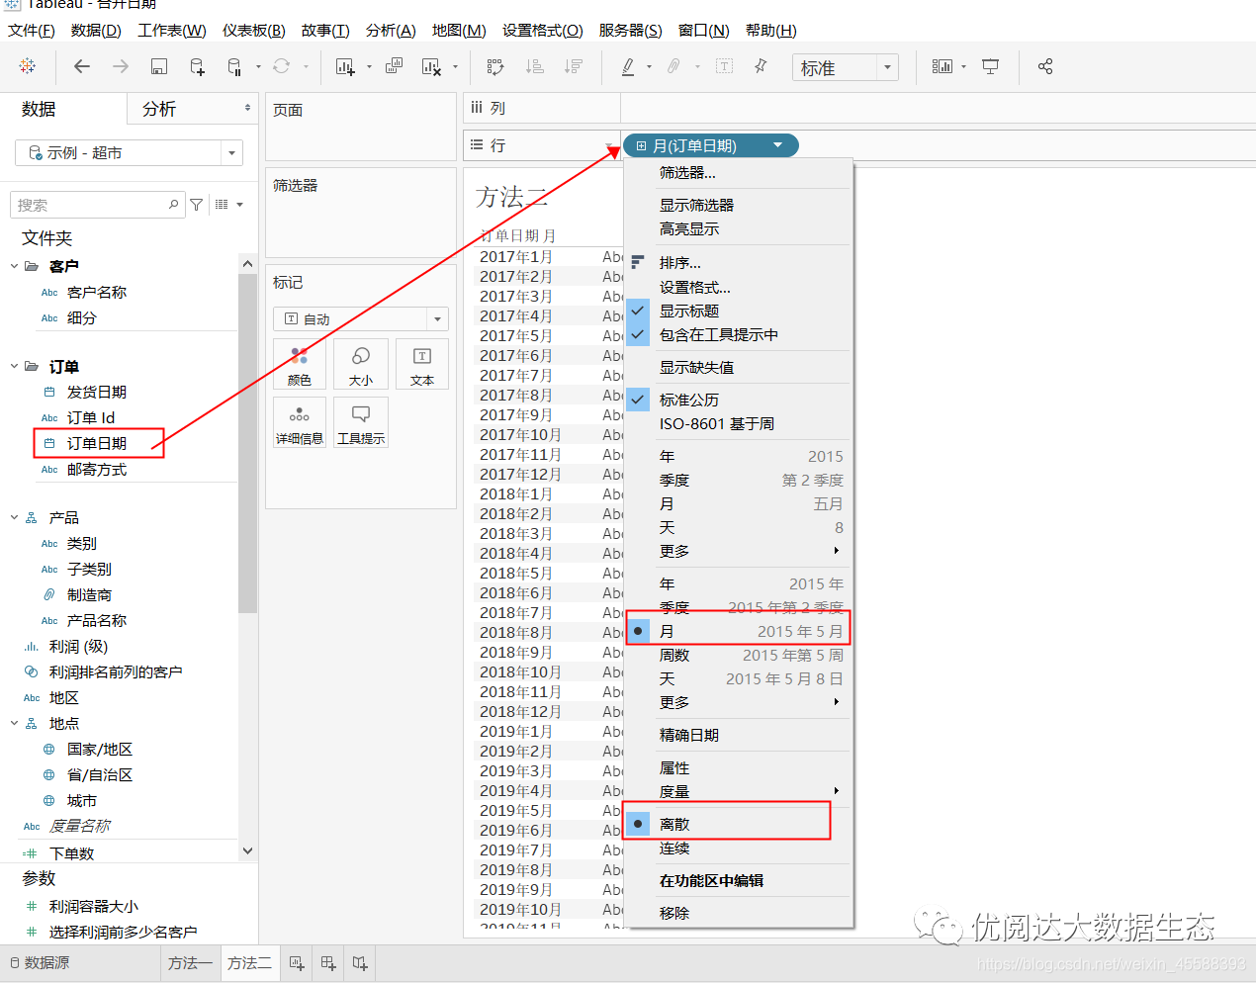Select 离散 discrete option
This screenshot has height=983, width=1256.
[x=738, y=824]
